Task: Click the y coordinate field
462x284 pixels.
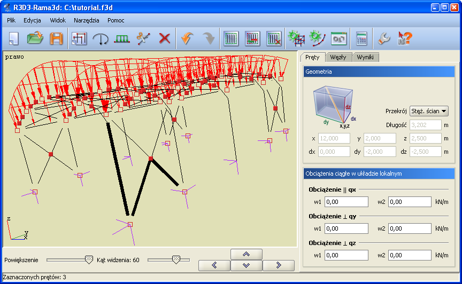Action: (x=380, y=138)
